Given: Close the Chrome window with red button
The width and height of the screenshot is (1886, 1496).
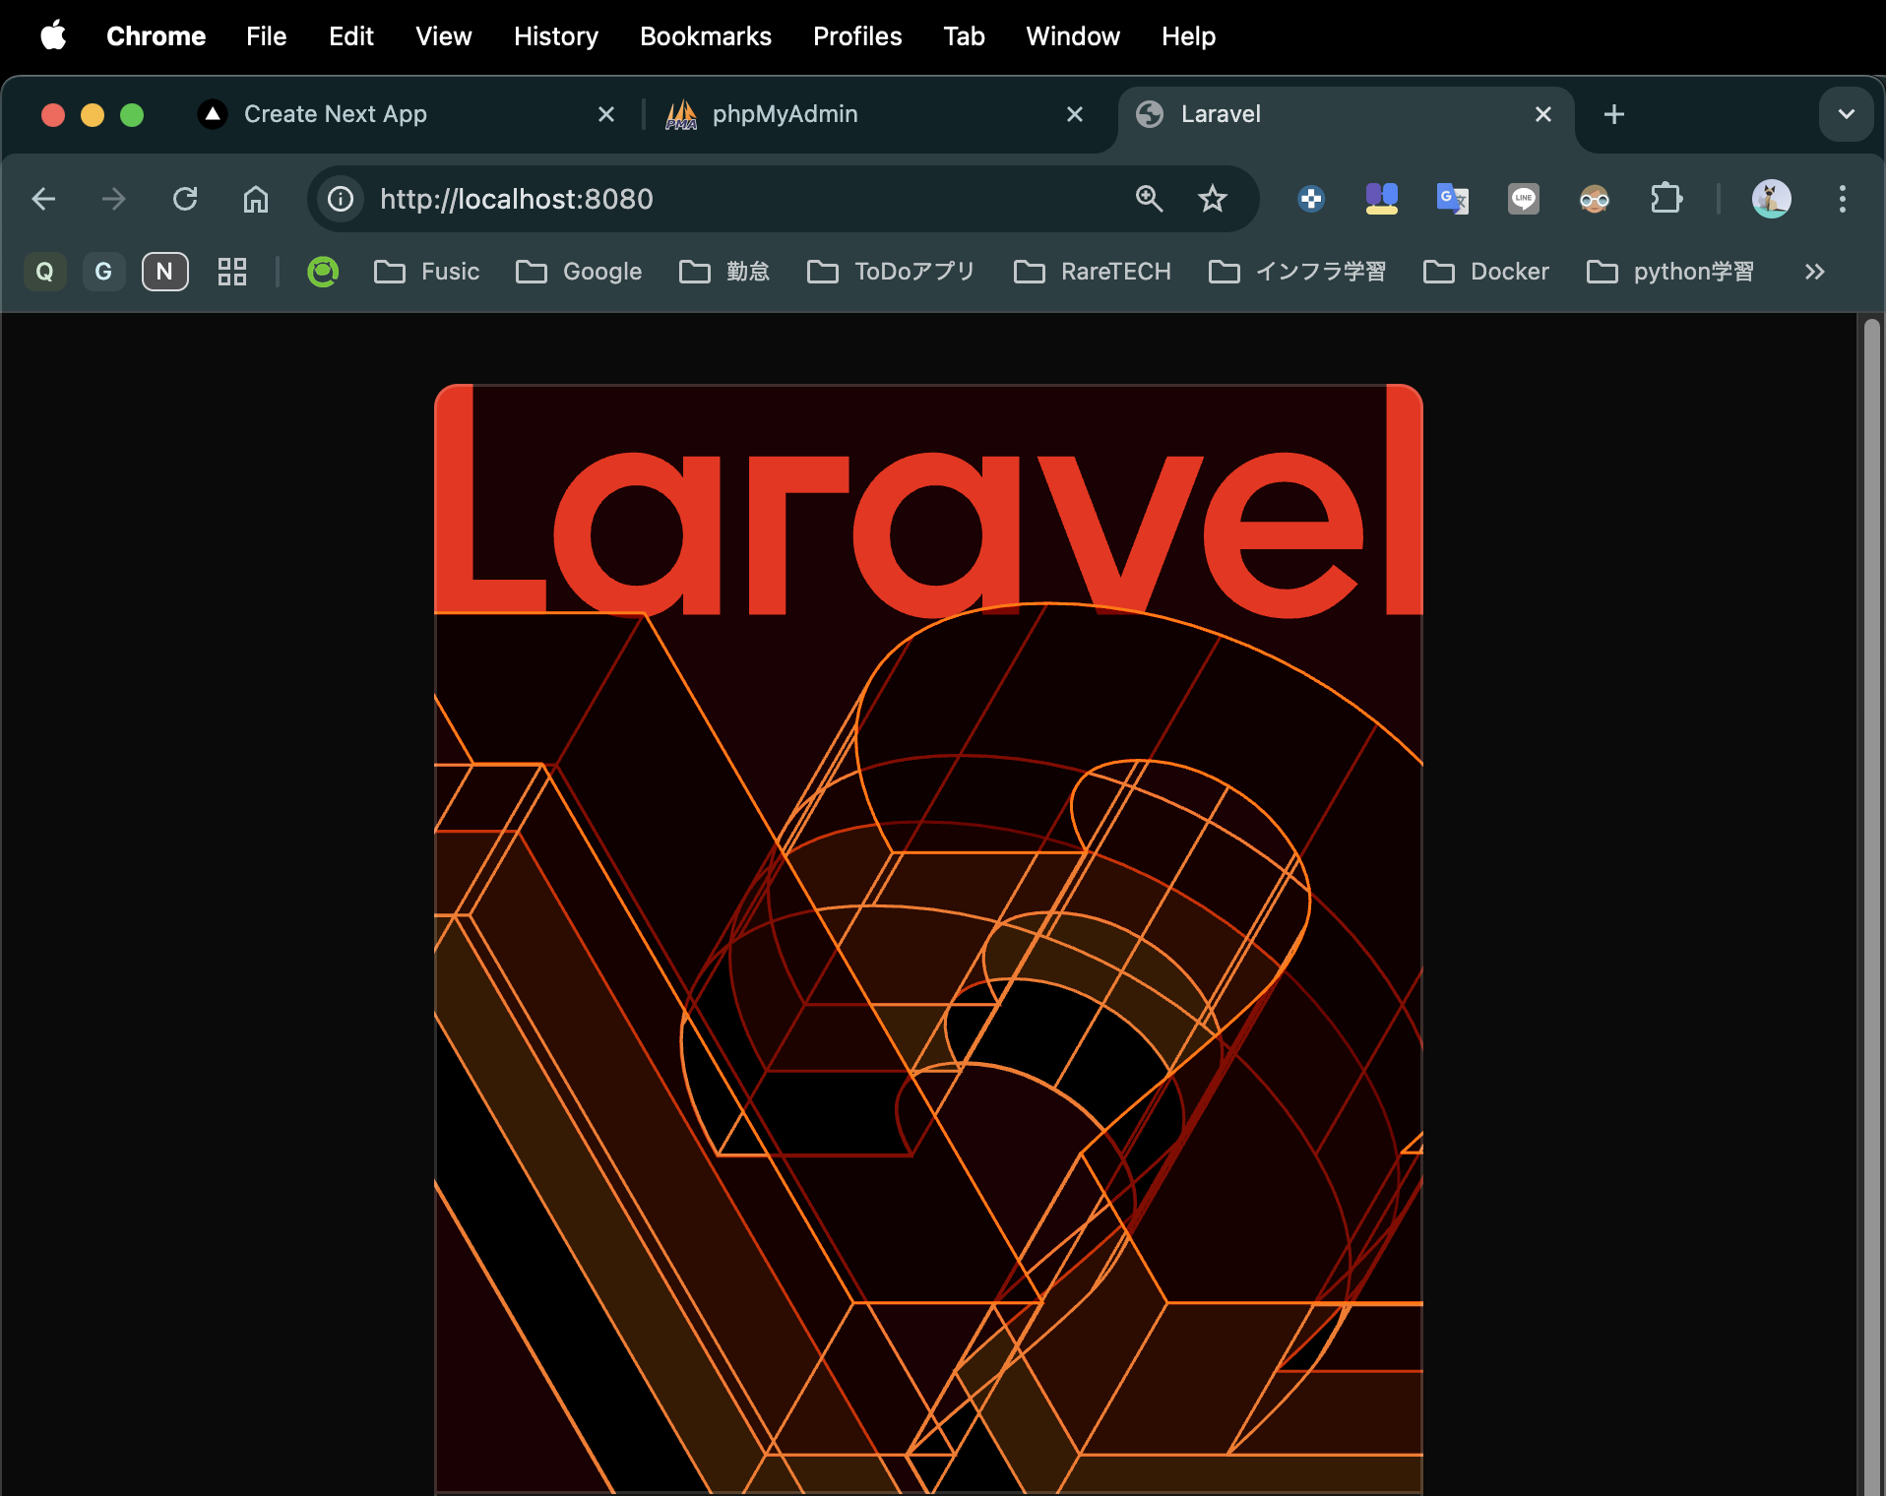Looking at the screenshot, I should 53,115.
